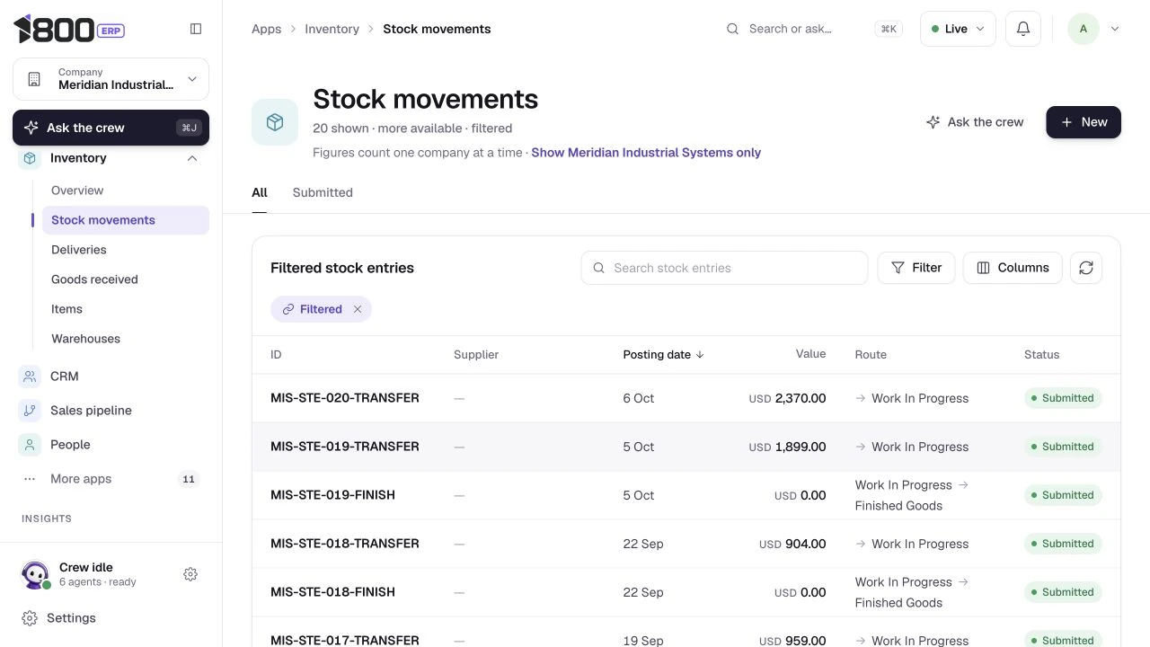Viewport: 1150px width, 647px height.
Task: Click the New button
Action: click(1084, 122)
